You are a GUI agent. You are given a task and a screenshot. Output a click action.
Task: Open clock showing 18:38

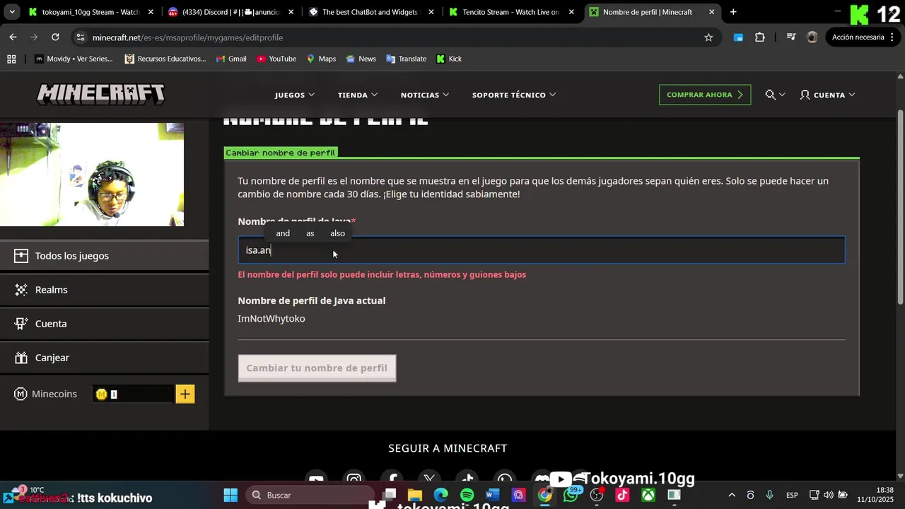click(x=875, y=494)
